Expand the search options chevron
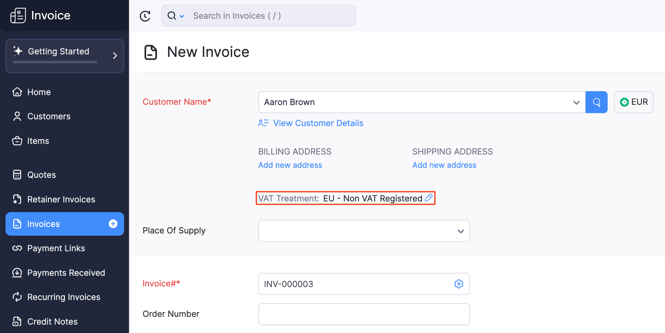Screen dimensions: 665x333 (x=182, y=16)
